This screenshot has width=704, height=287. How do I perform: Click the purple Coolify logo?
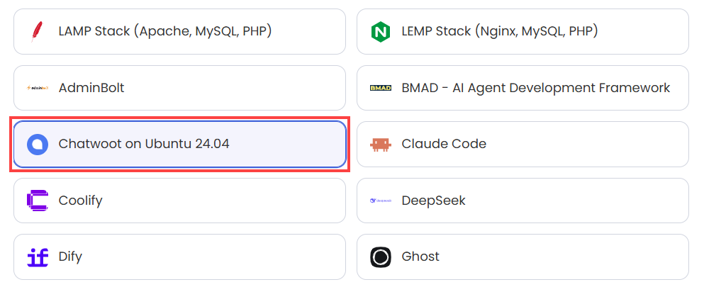pyautogui.click(x=38, y=201)
